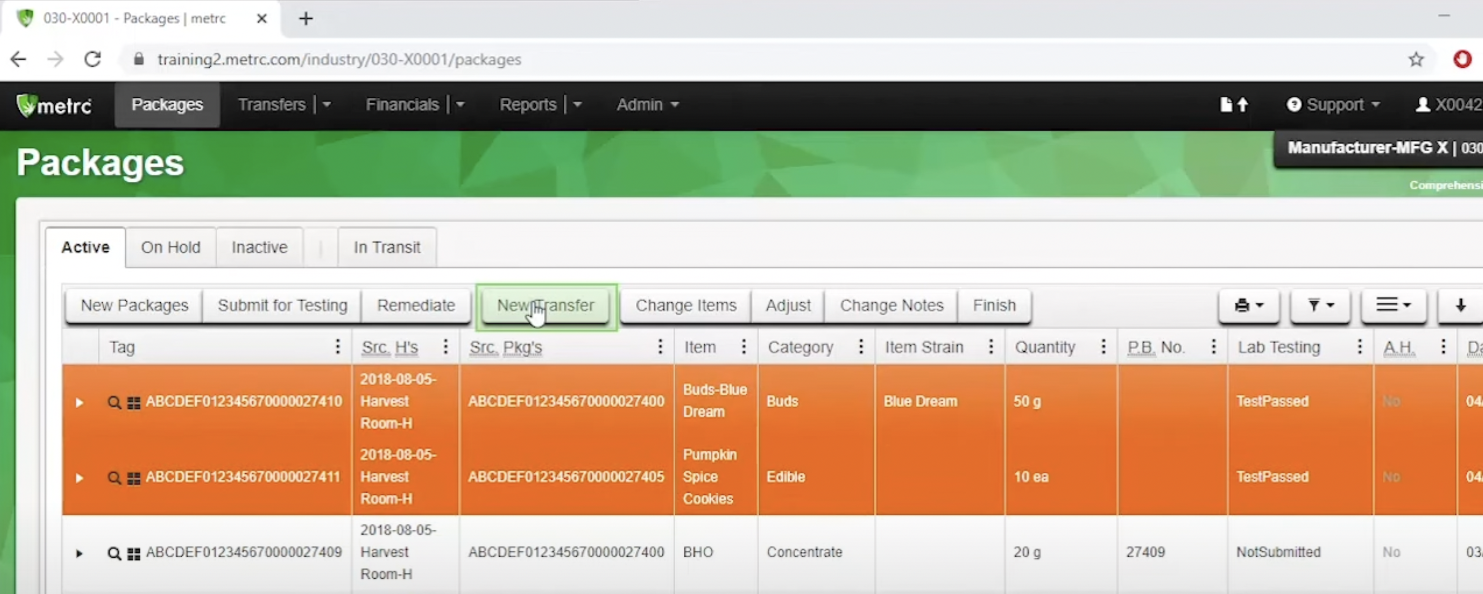This screenshot has width=1483, height=594.
Task: Open Transfers menu dropdown arrow
Action: [327, 105]
